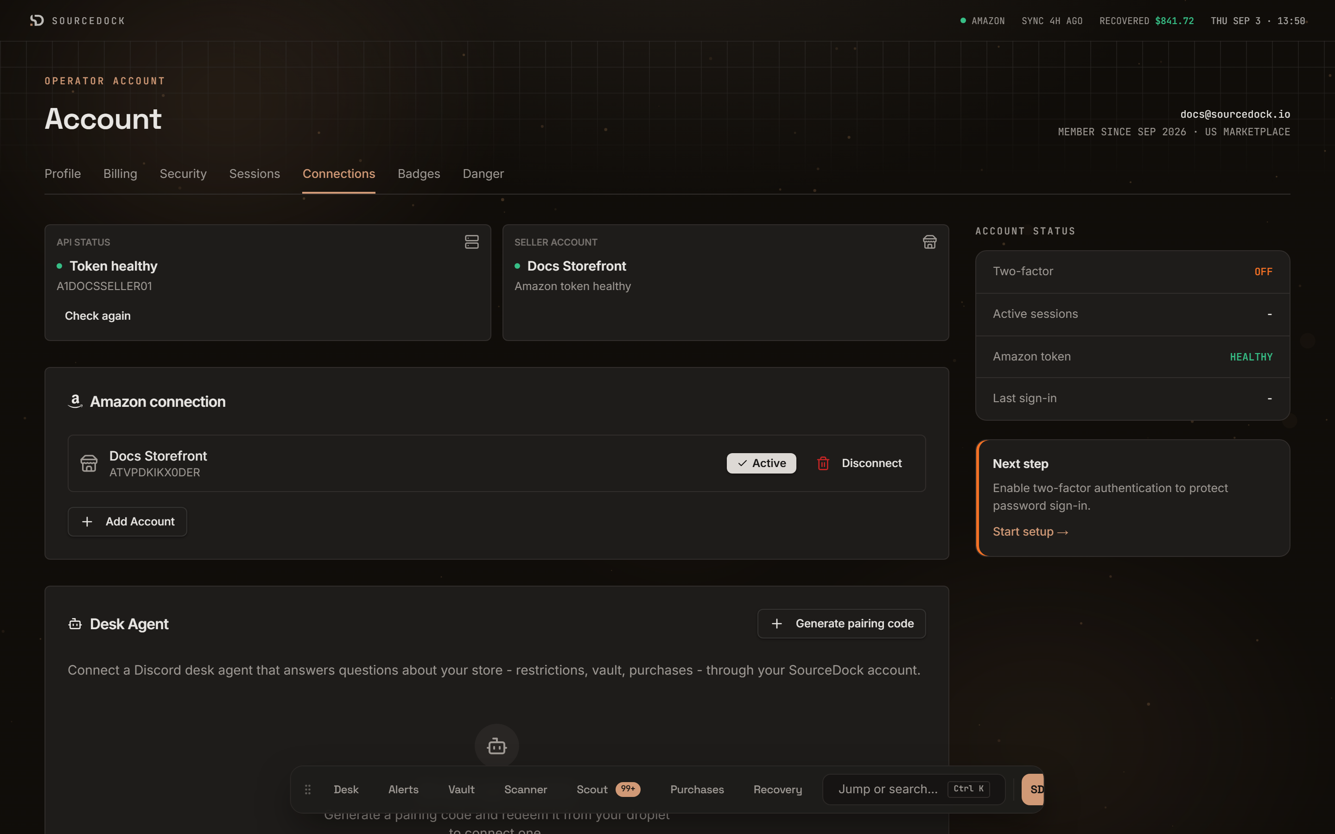Click the Amazon logo icon beside Amazon connection
Viewport: 1335px width, 834px height.
(x=75, y=401)
